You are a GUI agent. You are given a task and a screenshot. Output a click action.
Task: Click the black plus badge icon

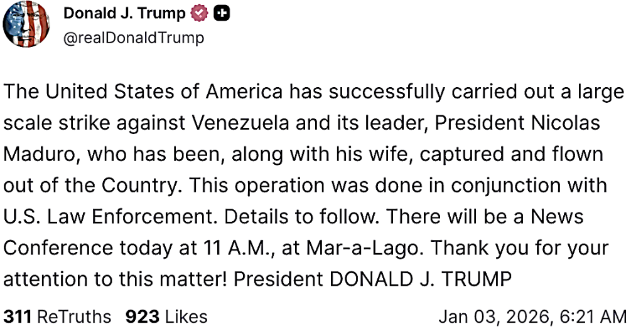pyautogui.click(x=220, y=14)
